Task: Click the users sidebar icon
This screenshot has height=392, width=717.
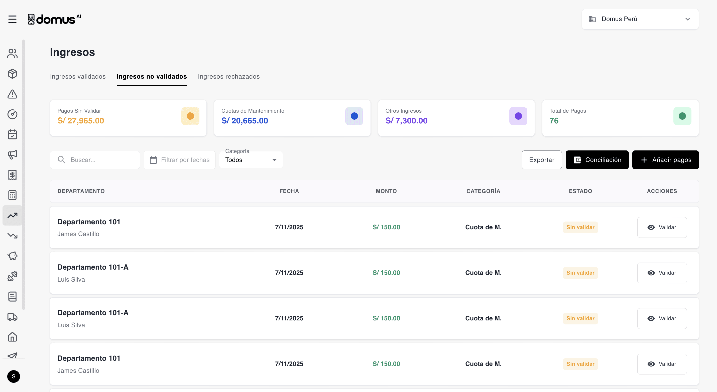Action: tap(12, 53)
